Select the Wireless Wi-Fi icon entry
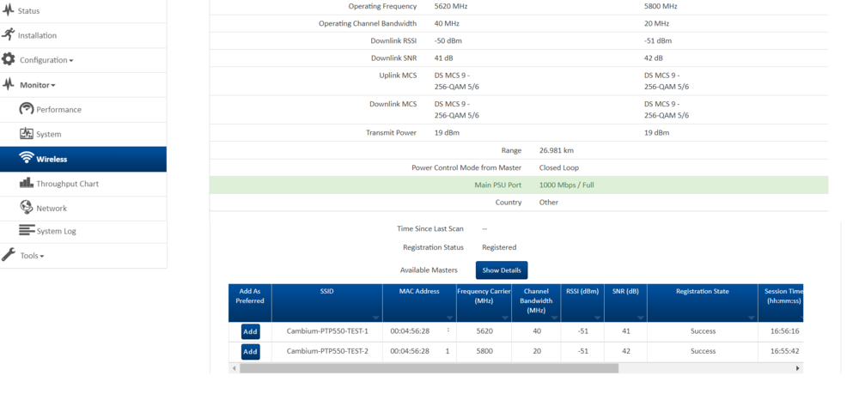Image resolution: width=859 pixels, height=394 pixels. pyautogui.click(x=27, y=159)
